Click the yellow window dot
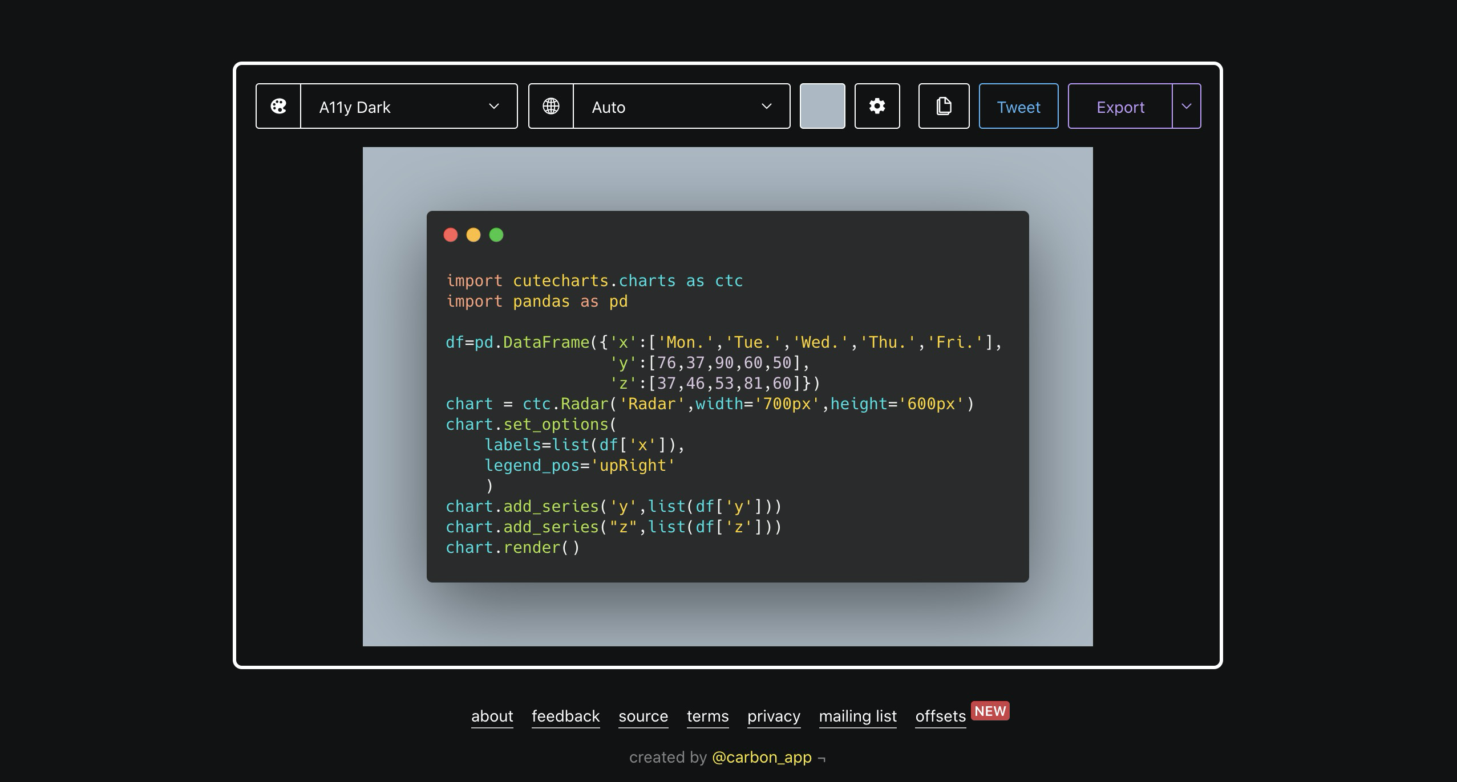 coord(473,235)
